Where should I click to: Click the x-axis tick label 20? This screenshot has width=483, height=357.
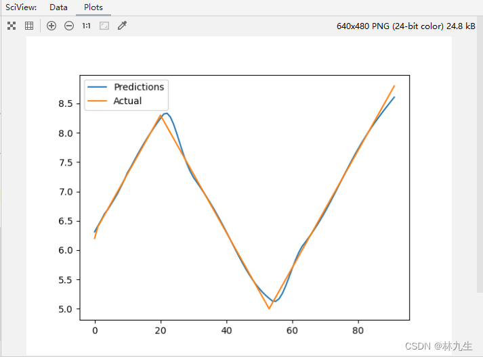tap(161, 331)
